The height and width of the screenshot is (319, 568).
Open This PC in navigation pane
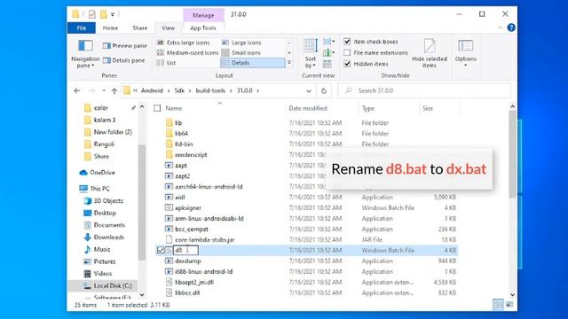[94, 189]
